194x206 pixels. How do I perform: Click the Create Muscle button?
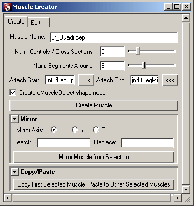tap(94, 105)
